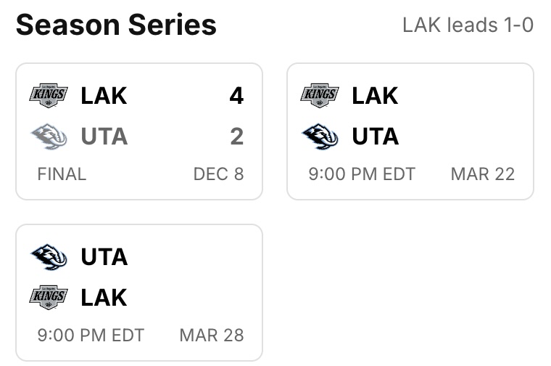Click Kings logo in Dec 8 game
This screenshot has height=366, width=551.
49,95
